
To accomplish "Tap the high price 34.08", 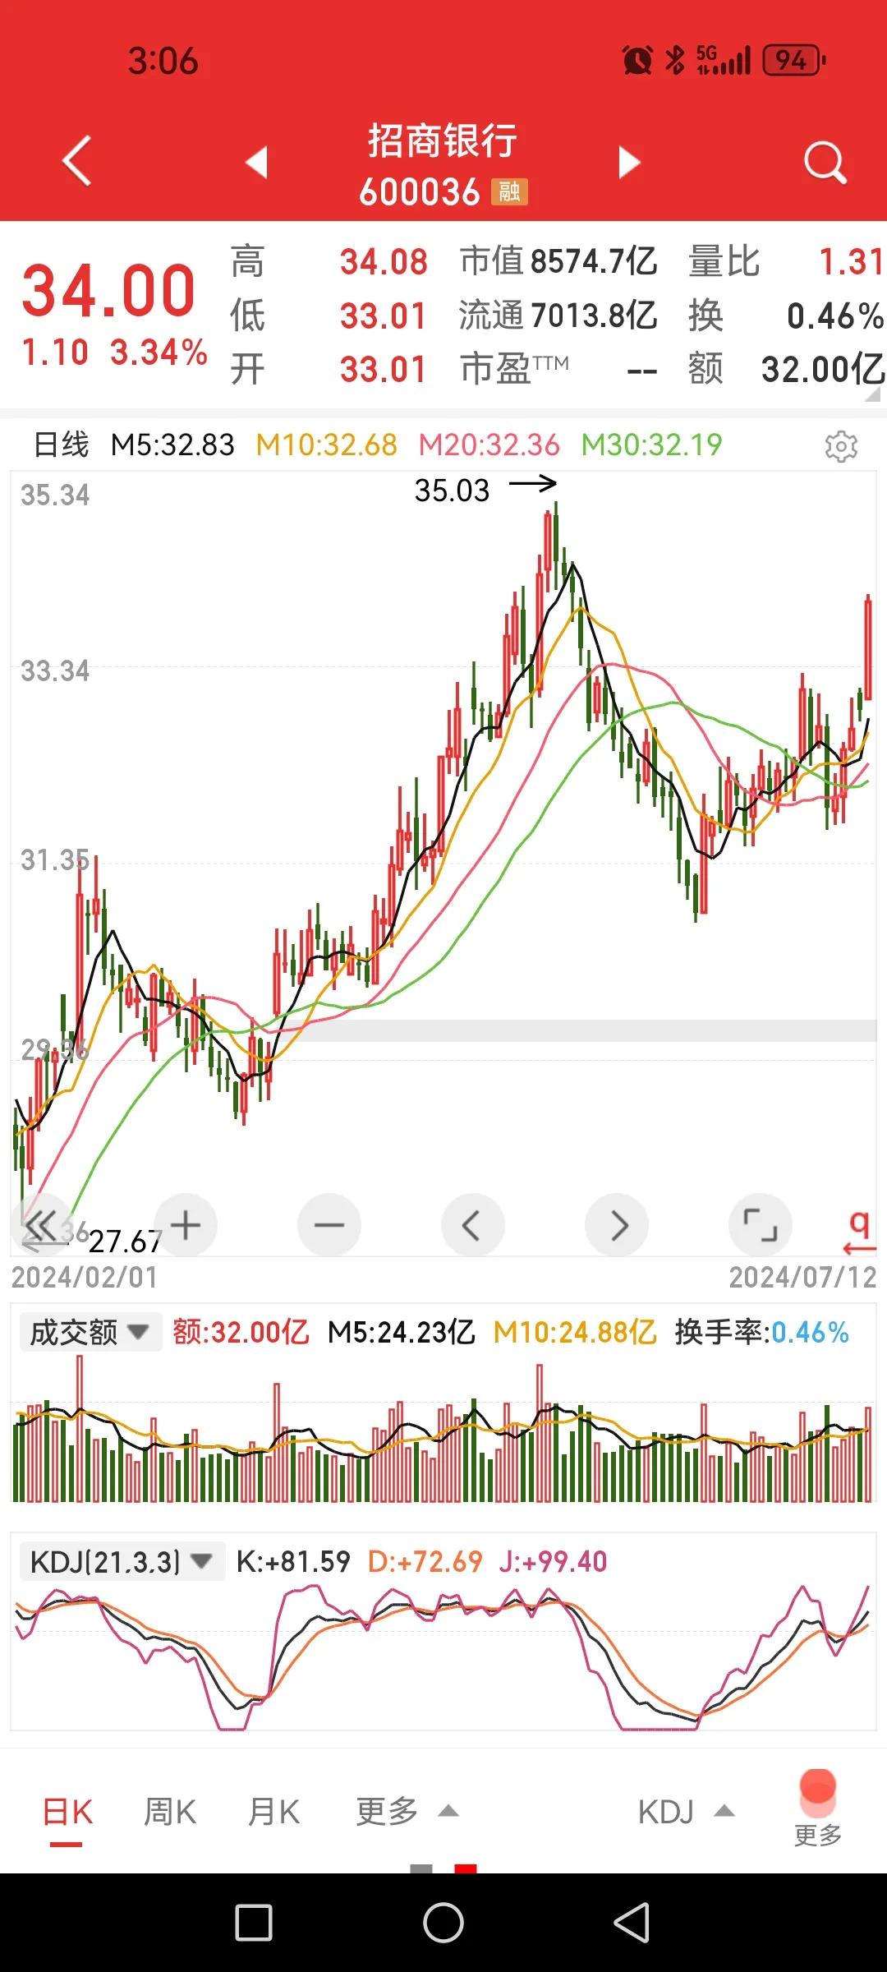I will (384, 262).
